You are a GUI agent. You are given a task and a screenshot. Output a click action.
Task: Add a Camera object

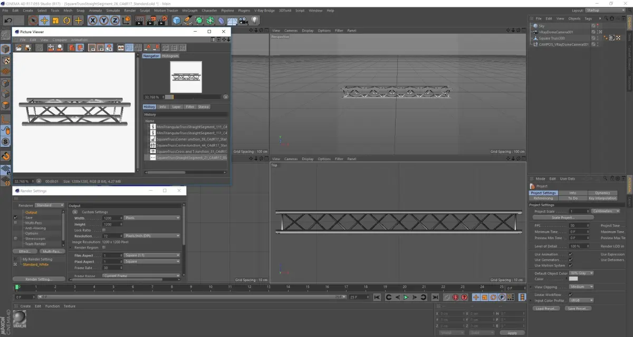[244, 20]
